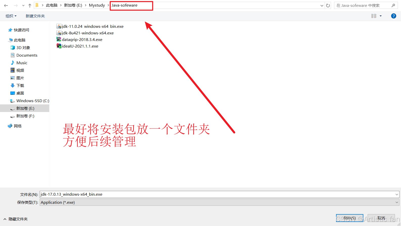Open Music in the sidebar
The image size is (401, 226).
pyautogui.click(x=22, y=63)
